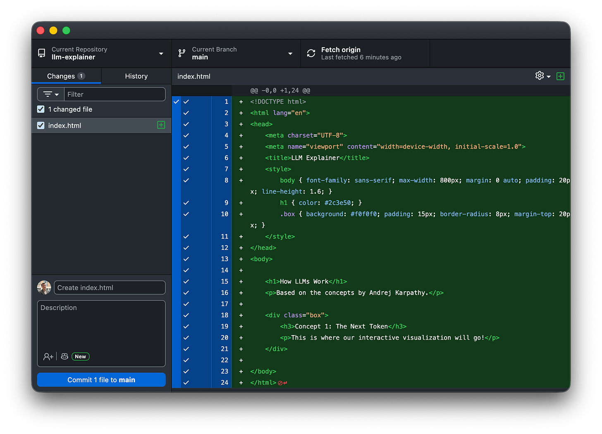Open the Current Branch main dropdown
Screen dimensions: 602x434
point(290,53)
